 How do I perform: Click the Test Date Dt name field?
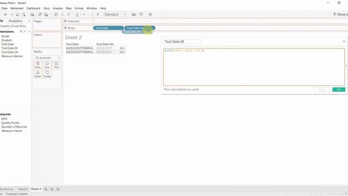pyautogui.click(x=182, y=41)
